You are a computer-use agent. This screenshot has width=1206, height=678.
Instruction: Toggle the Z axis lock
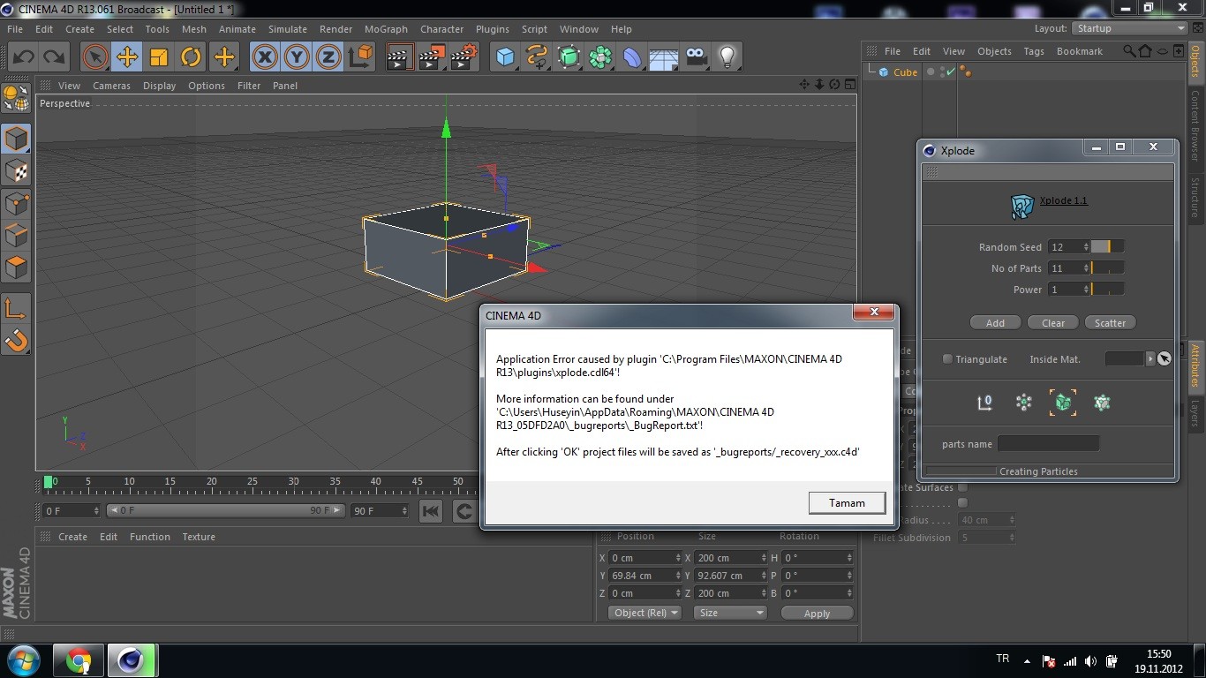click(328, 57)
